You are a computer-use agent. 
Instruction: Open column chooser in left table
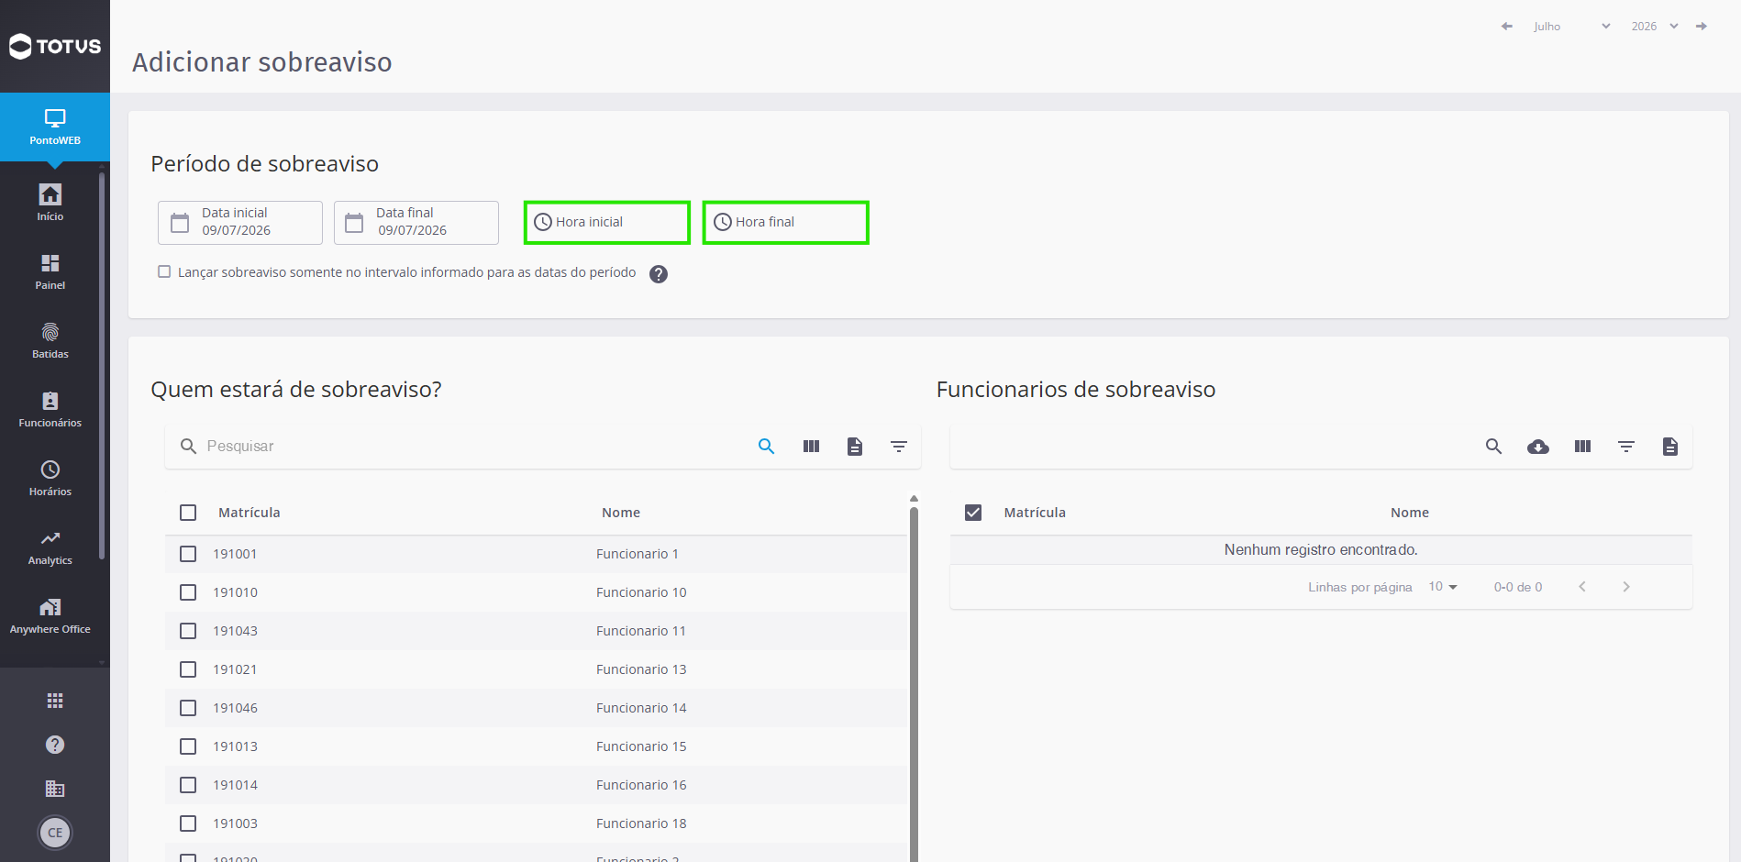tap(811, 447)
